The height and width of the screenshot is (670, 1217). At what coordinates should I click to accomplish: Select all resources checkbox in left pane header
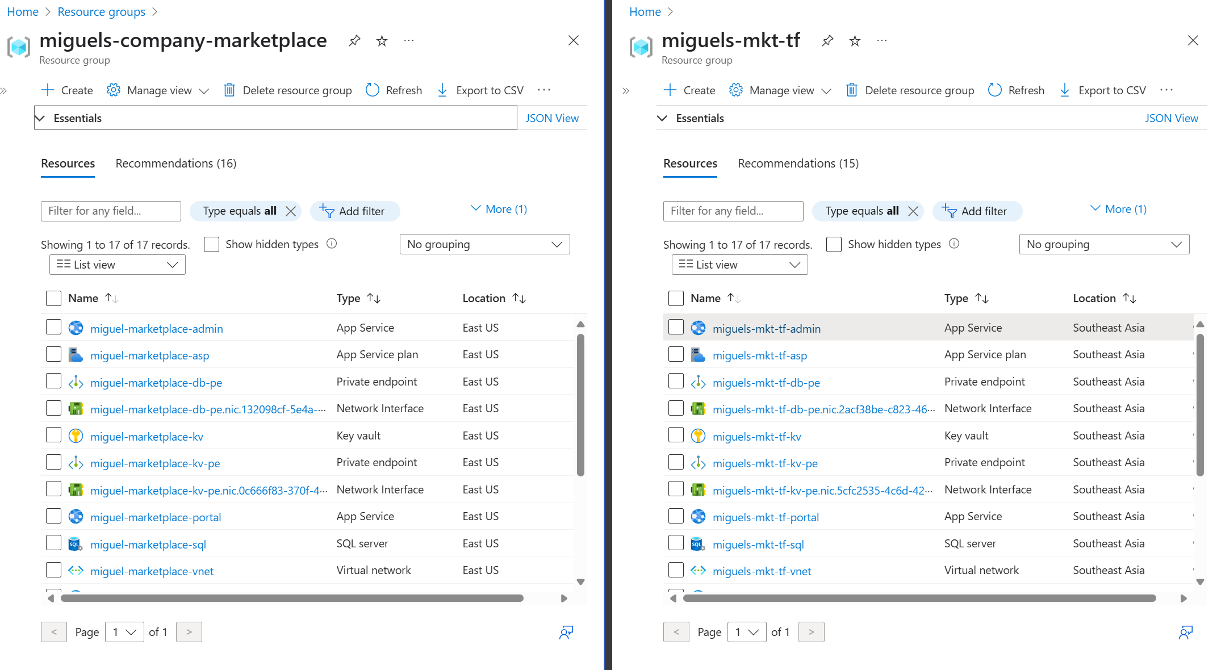pyautogui.click(x=53, y=298)
